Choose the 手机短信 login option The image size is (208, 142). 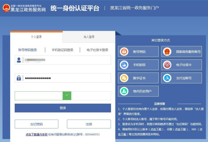[138, 65]
